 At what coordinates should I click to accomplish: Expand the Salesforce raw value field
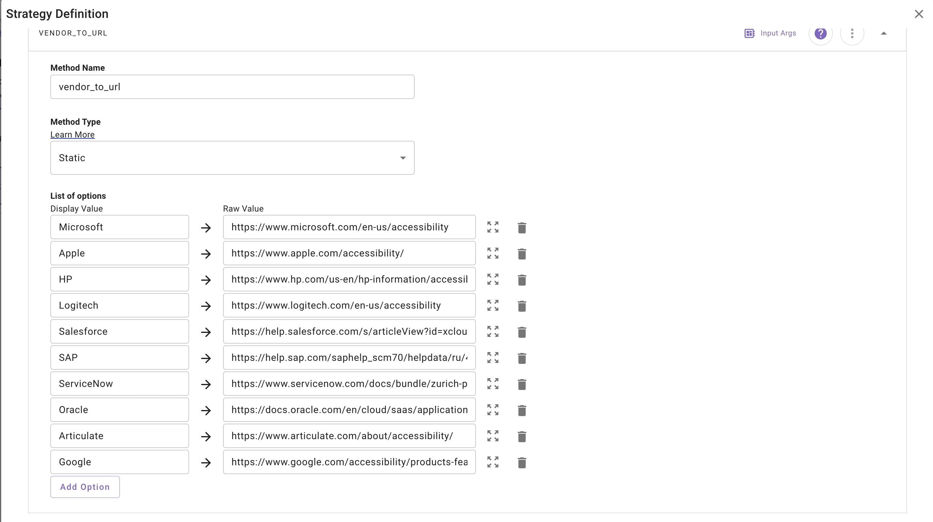(493, 331)
